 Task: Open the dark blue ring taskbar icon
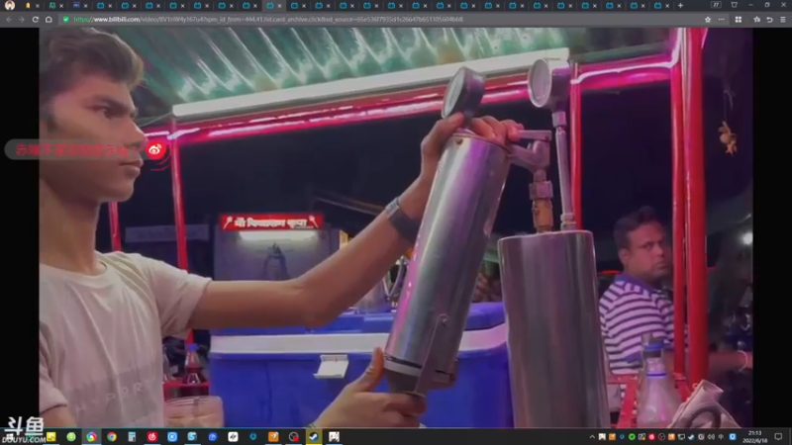(253, 437)
